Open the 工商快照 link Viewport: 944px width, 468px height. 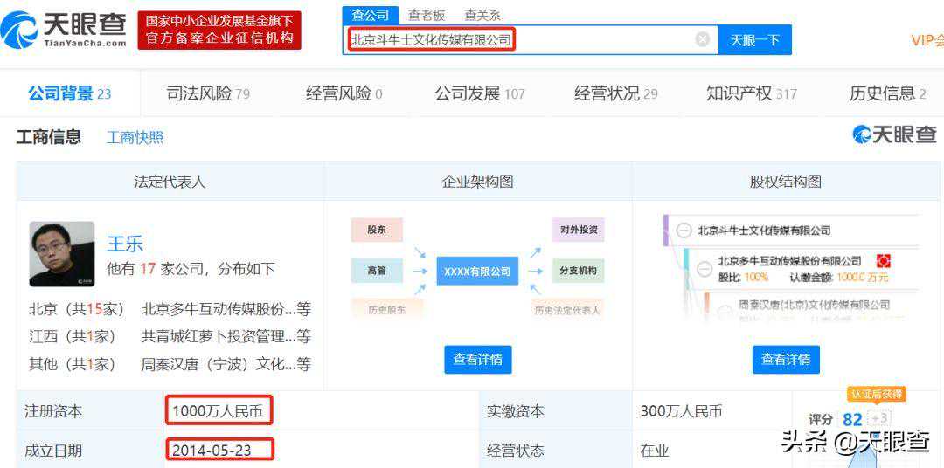point(135,137)
